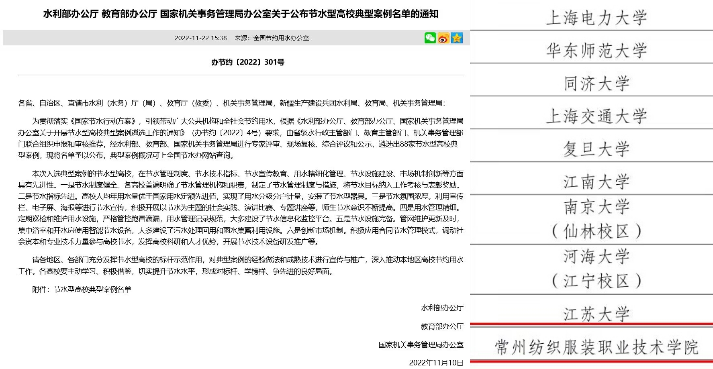Click the yellow star QQ Zone icon

(457, 38)
